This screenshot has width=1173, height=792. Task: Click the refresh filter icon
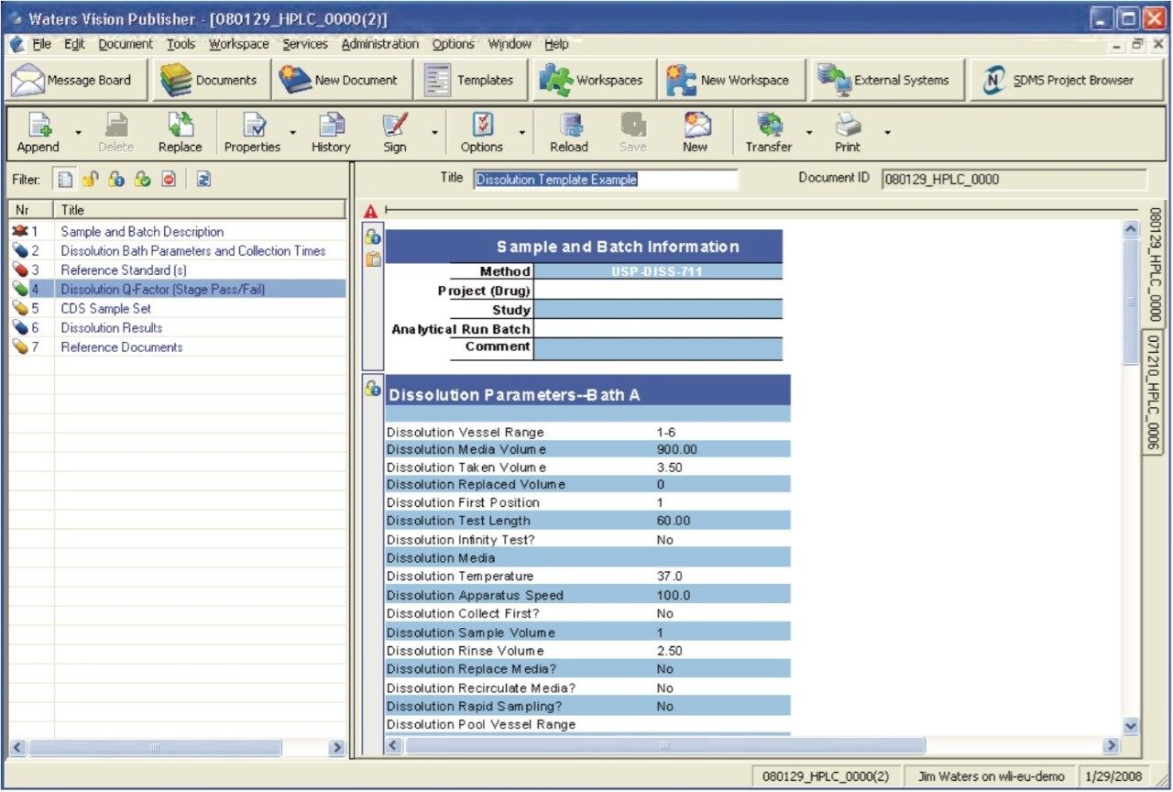pos(203,180)
